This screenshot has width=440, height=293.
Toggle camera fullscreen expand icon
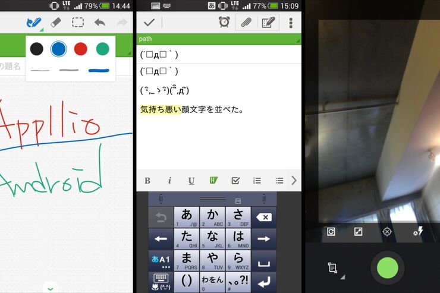tap(359, 232)
